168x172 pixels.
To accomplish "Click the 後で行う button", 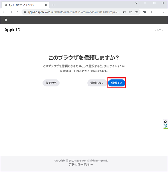I will pyautogui.click(x=51, y=83).
